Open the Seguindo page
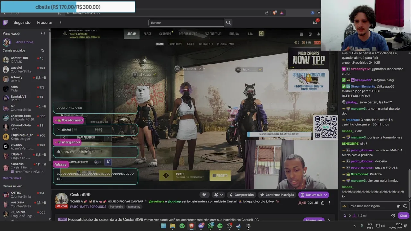Screen dimensions: 411x231 click(22, 22)
